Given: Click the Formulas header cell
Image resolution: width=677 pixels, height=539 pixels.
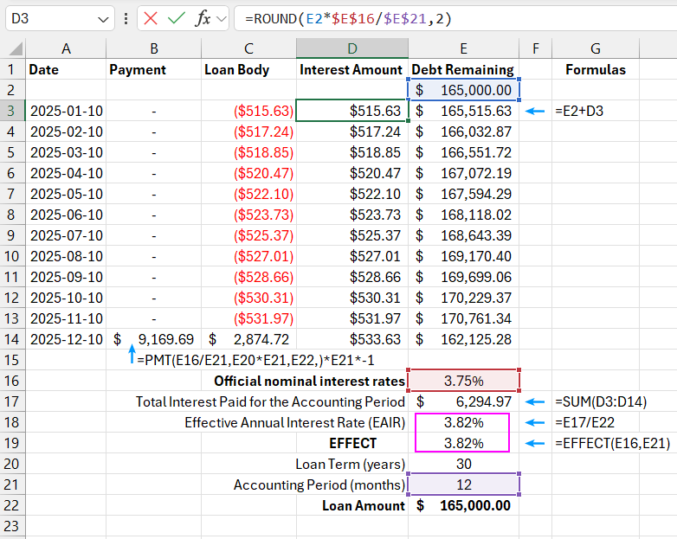Looking at the screenshot, I should (596, 69).
